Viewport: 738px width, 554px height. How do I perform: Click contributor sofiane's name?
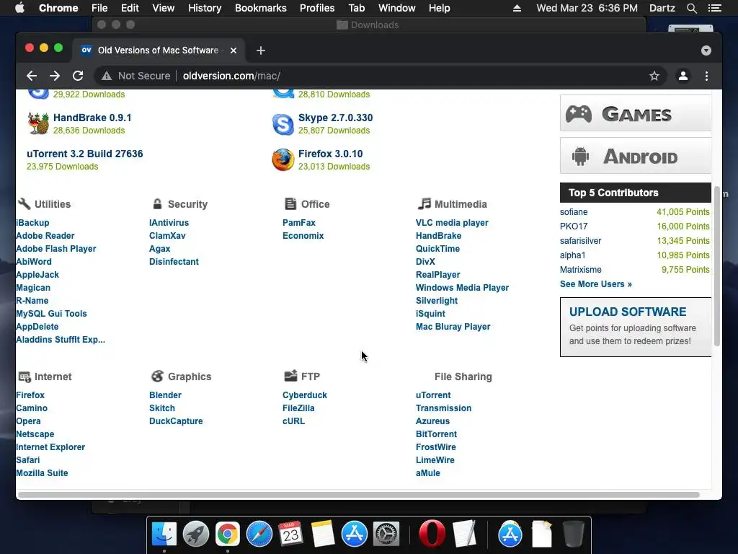click(x=574, y=212)
